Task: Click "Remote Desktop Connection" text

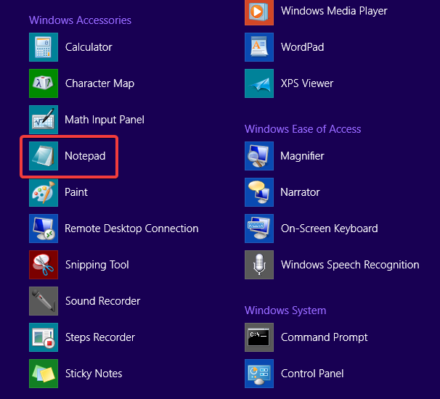Action: [x=131, y=229]
